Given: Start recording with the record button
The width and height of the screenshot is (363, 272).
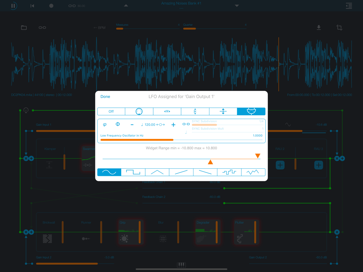Looking at the screenshot, I should (51, 6).
